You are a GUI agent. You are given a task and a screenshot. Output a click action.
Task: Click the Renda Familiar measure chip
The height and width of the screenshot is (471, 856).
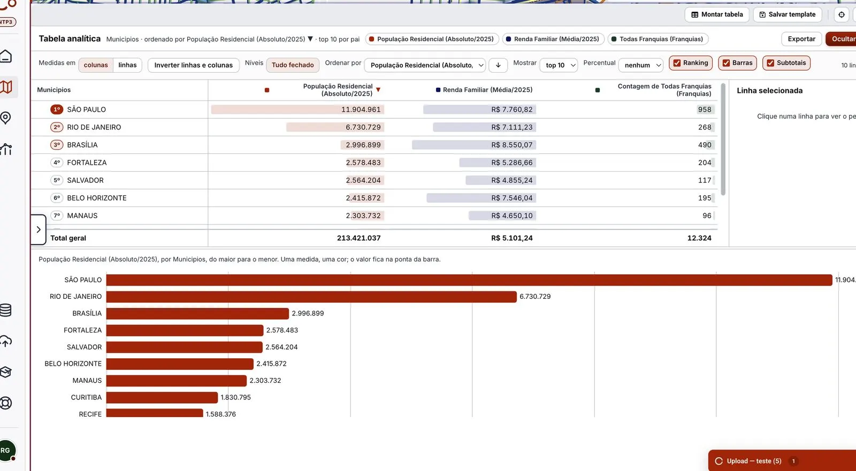pos(553,39)
